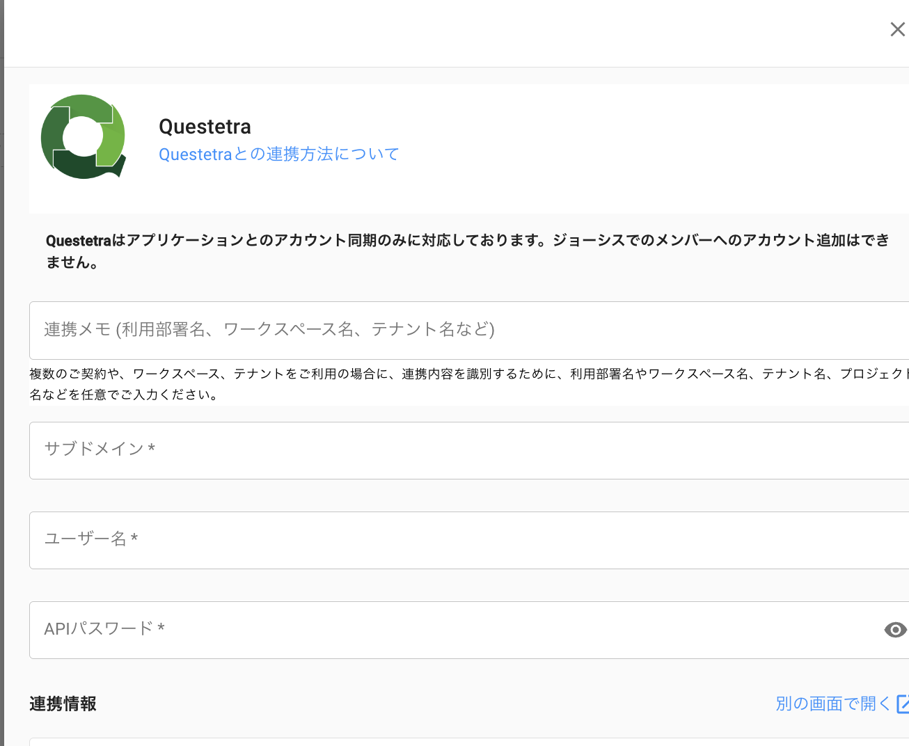Open the Questetraとの連携方法について link
This screenshot has height=746, width=909.
click(x=278, y=154)
